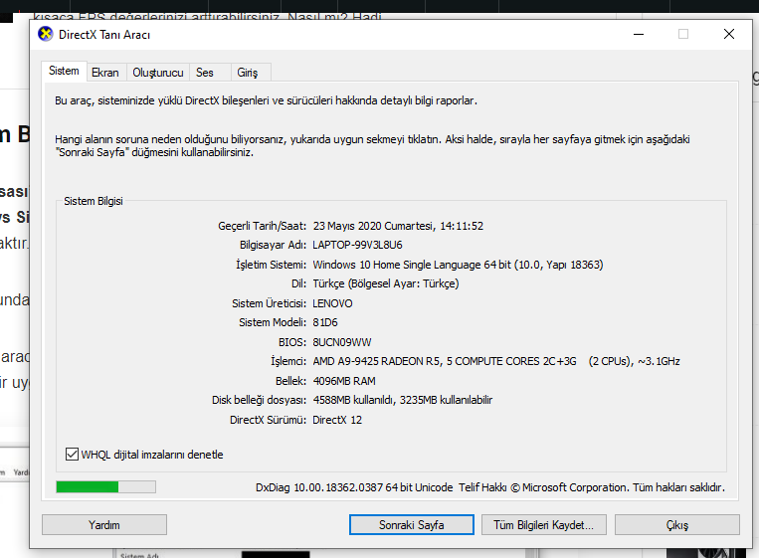This screenshot has height=558, width=759.
Task: Open the Oluşturucu tab
Action: pos(158,73)
